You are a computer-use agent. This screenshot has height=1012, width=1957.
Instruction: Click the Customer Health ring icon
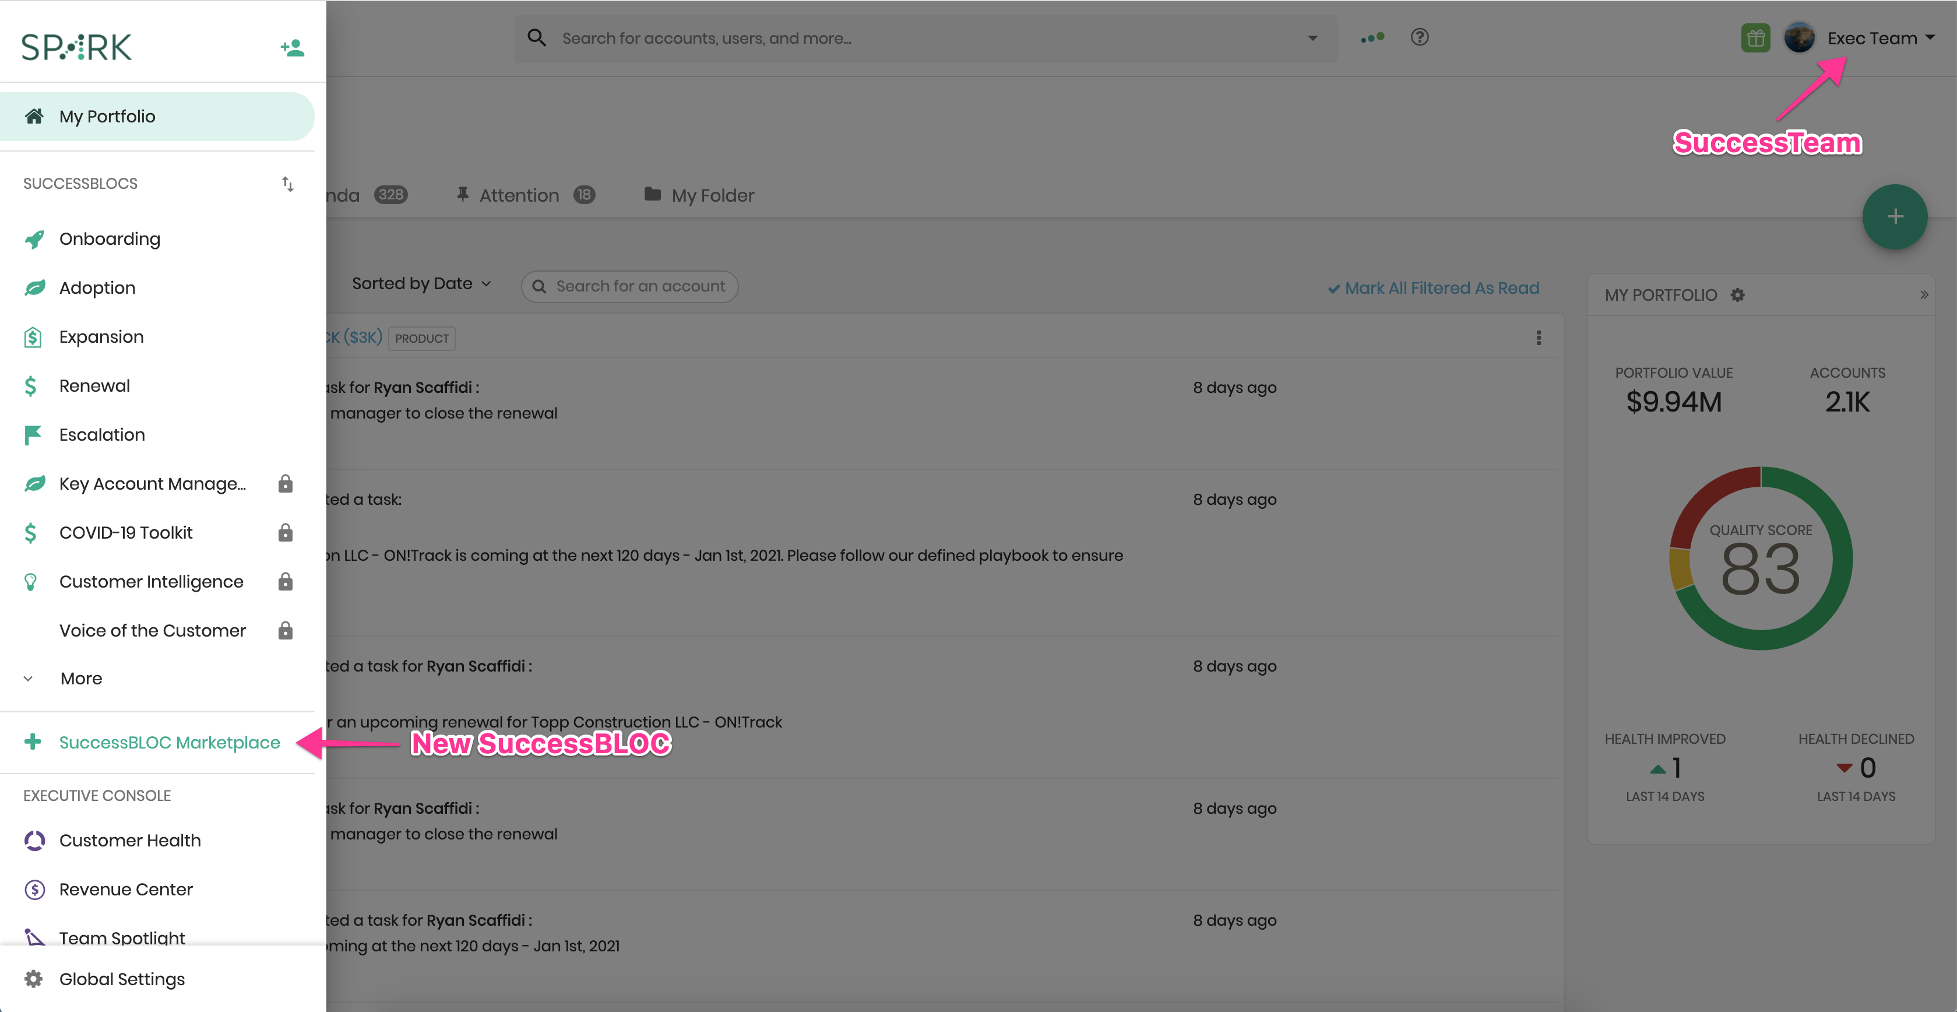[x=35, y=840]
